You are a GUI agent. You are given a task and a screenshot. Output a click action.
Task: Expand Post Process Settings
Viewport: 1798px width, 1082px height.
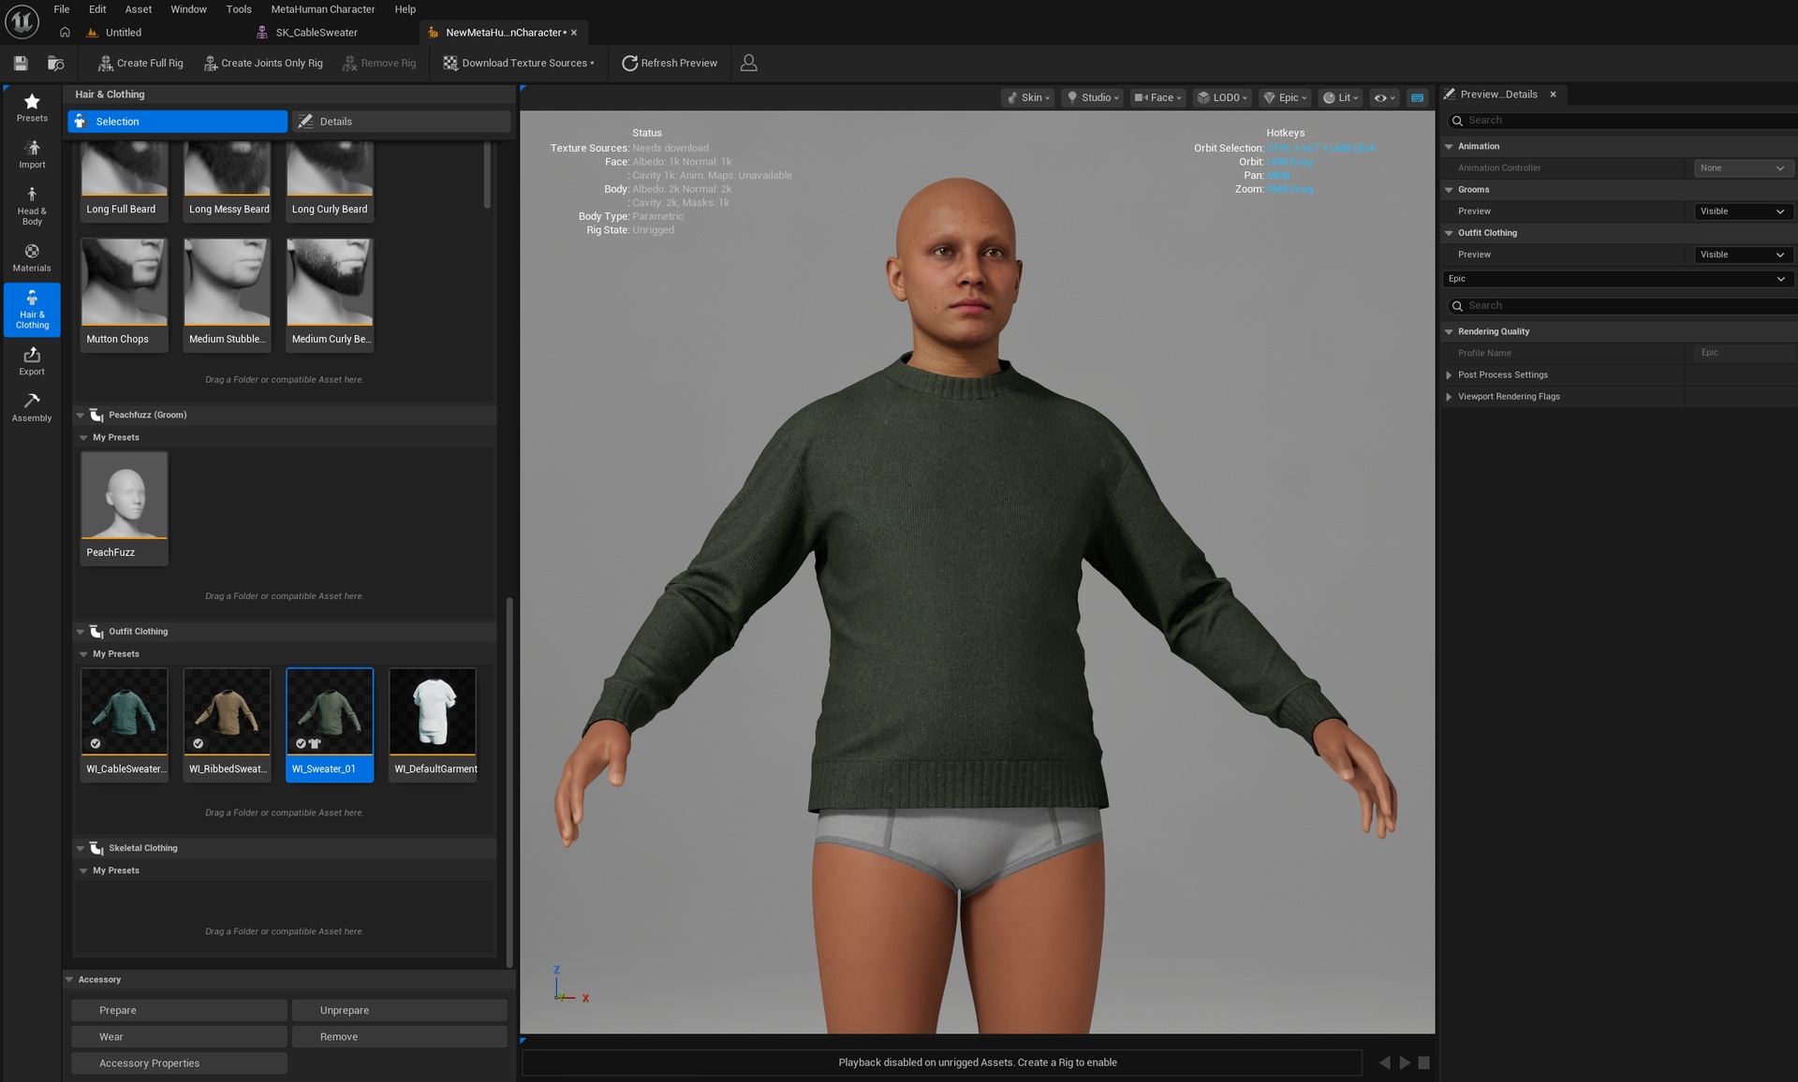click(x=1449, y=374)
